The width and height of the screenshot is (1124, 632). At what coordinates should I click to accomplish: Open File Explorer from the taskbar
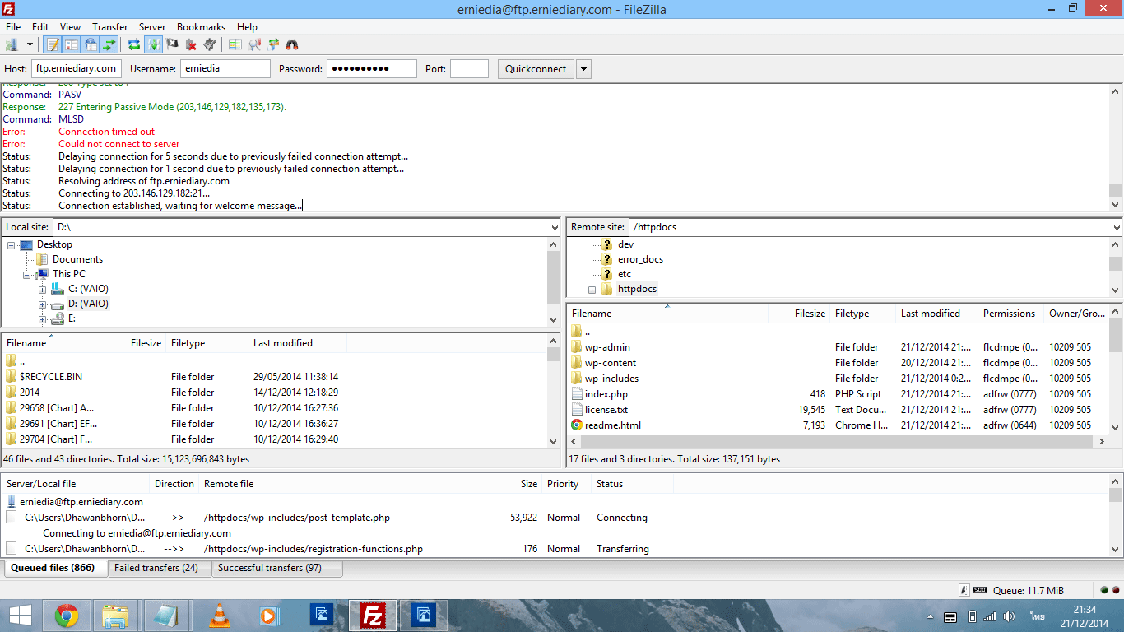tap(115, 616)
